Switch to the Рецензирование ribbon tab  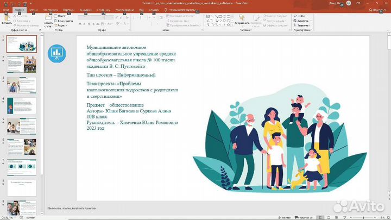(124, 10)
